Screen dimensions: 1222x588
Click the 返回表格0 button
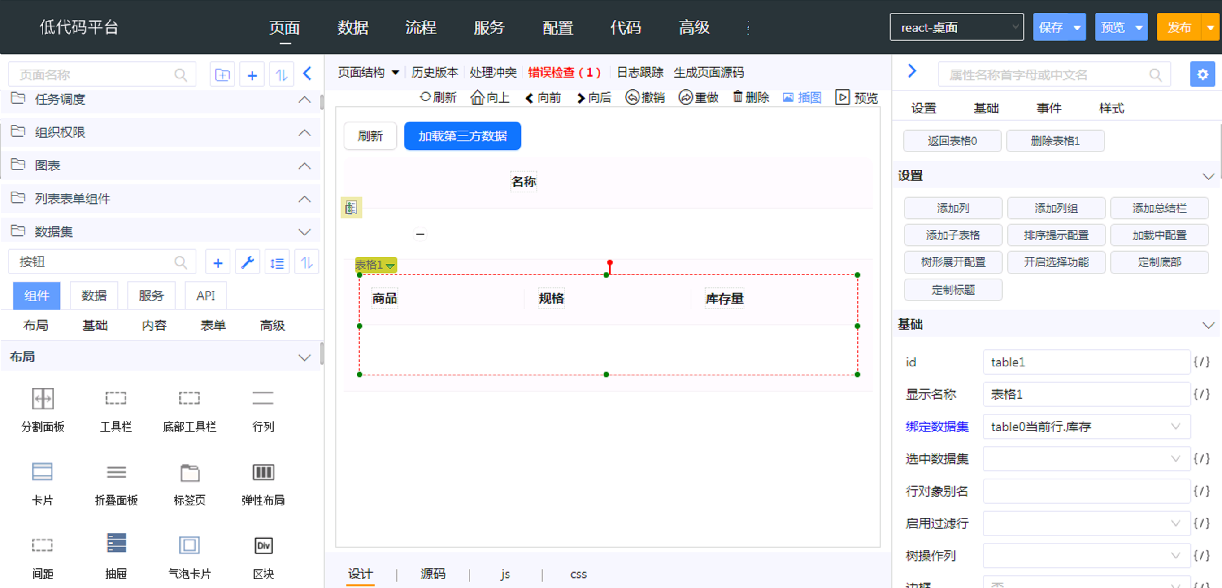click(952, 140)
